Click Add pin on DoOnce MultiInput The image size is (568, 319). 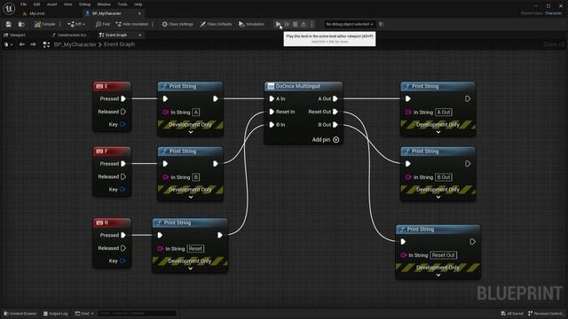point(326,140)
